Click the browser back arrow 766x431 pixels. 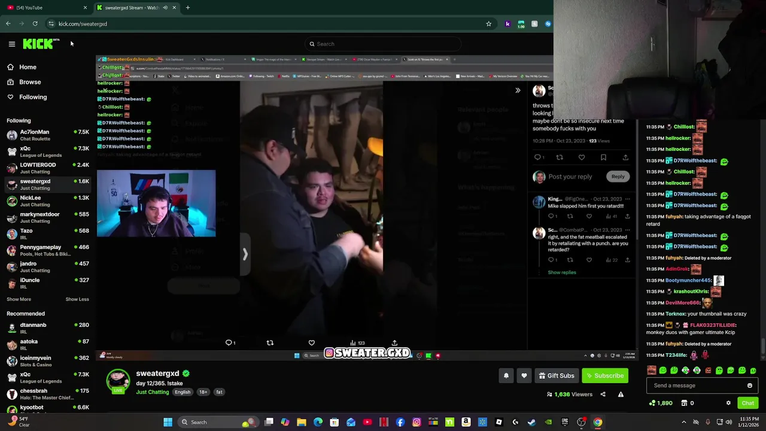[x=8, y=24]
